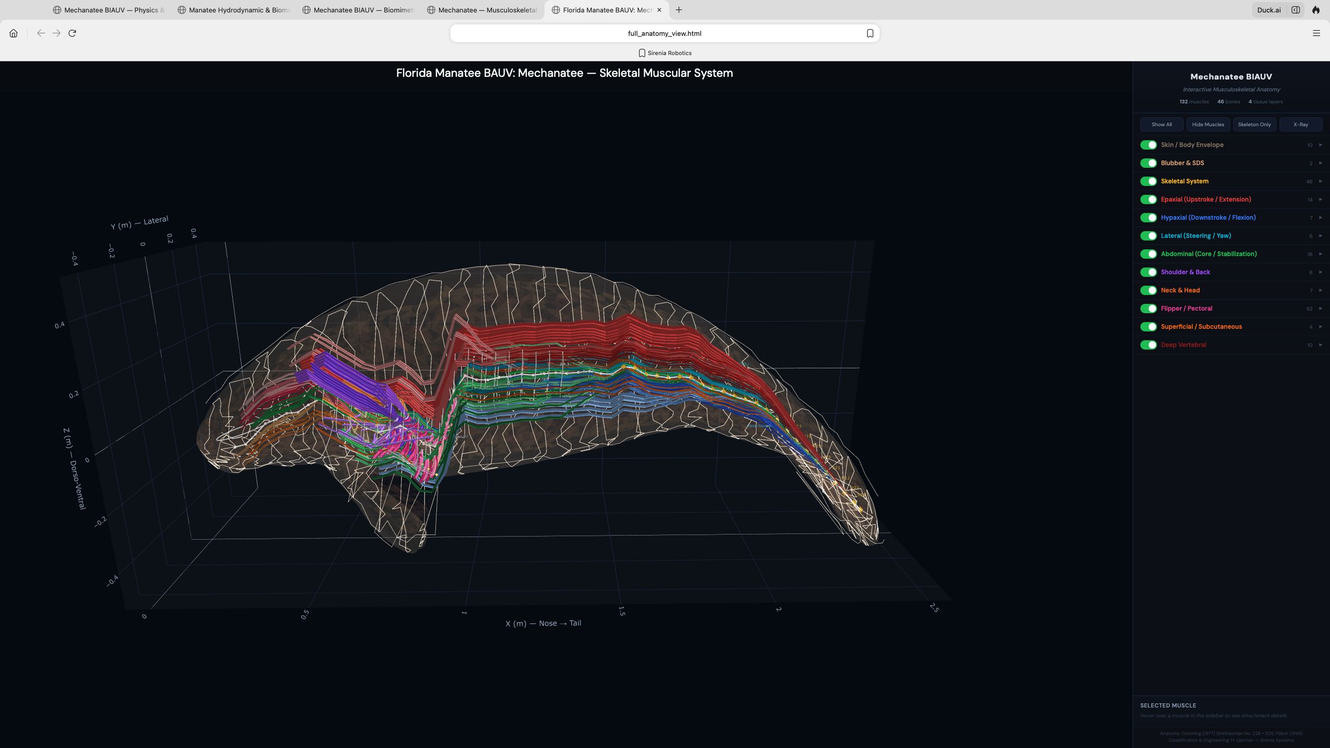The width and height of the screenshot is (1330, 748).
Task: Click the red epaxial muscle band on model
Action: (x=571, y=332)
